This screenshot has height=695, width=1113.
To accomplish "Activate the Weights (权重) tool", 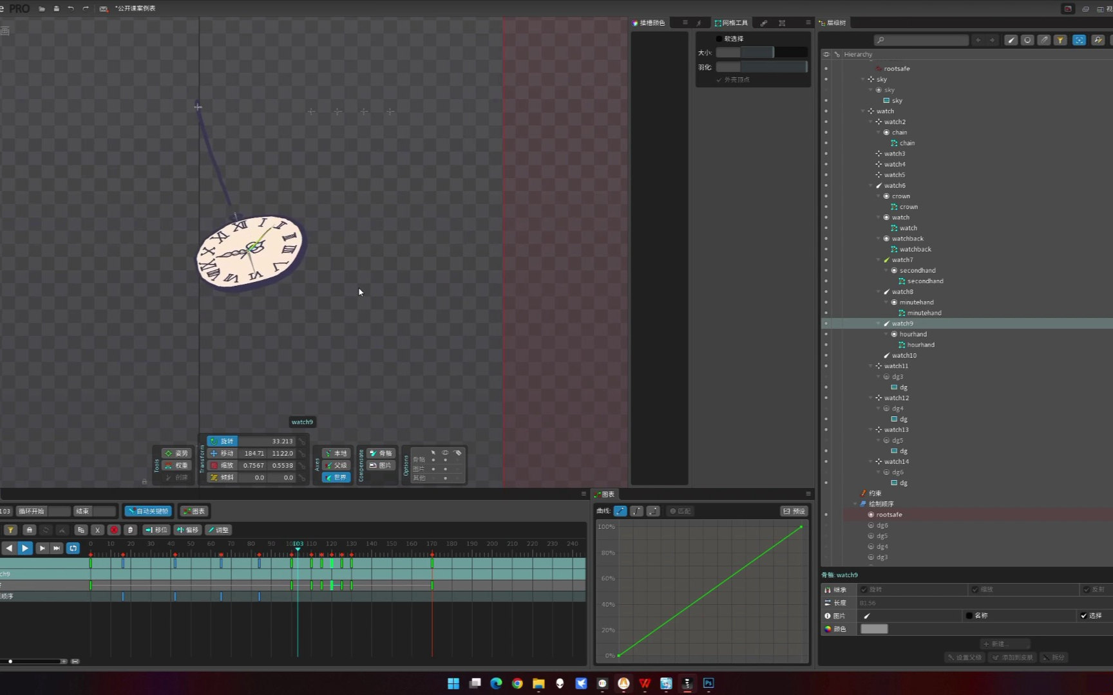I will click(176, 465).
